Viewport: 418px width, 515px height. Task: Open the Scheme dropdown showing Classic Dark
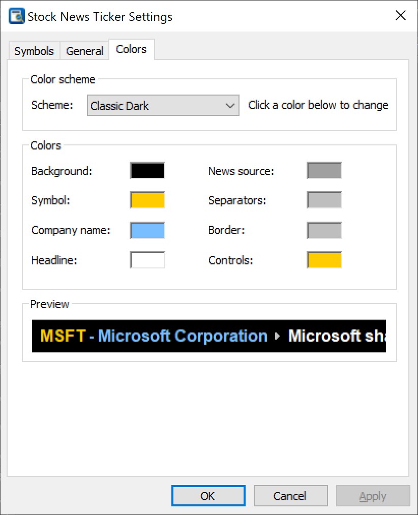[163, 105]
